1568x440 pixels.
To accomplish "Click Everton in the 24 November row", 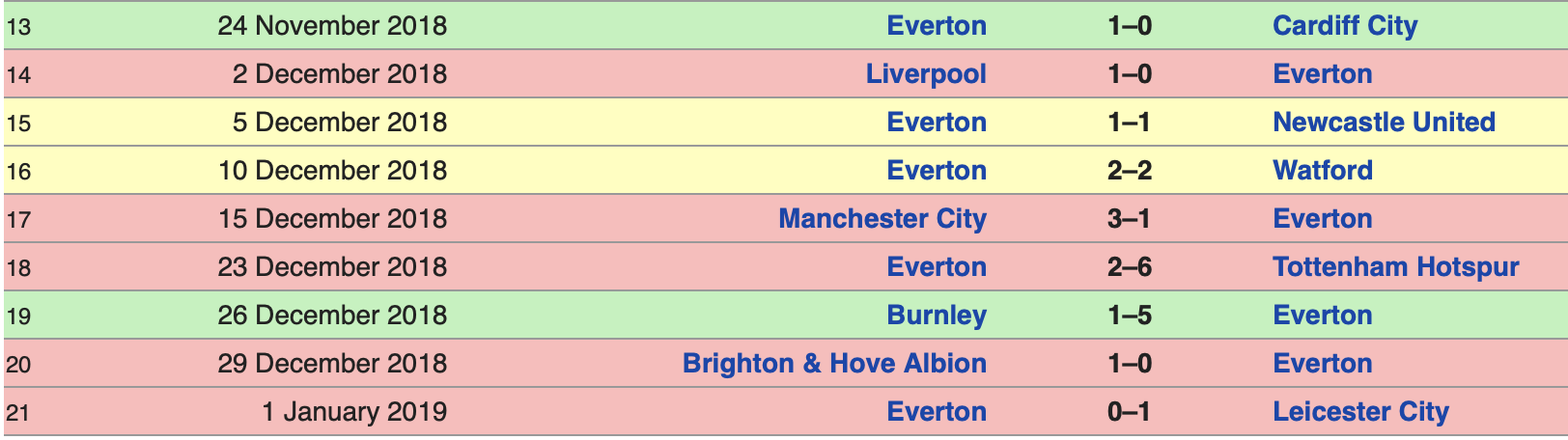I will tap(937, 26).
